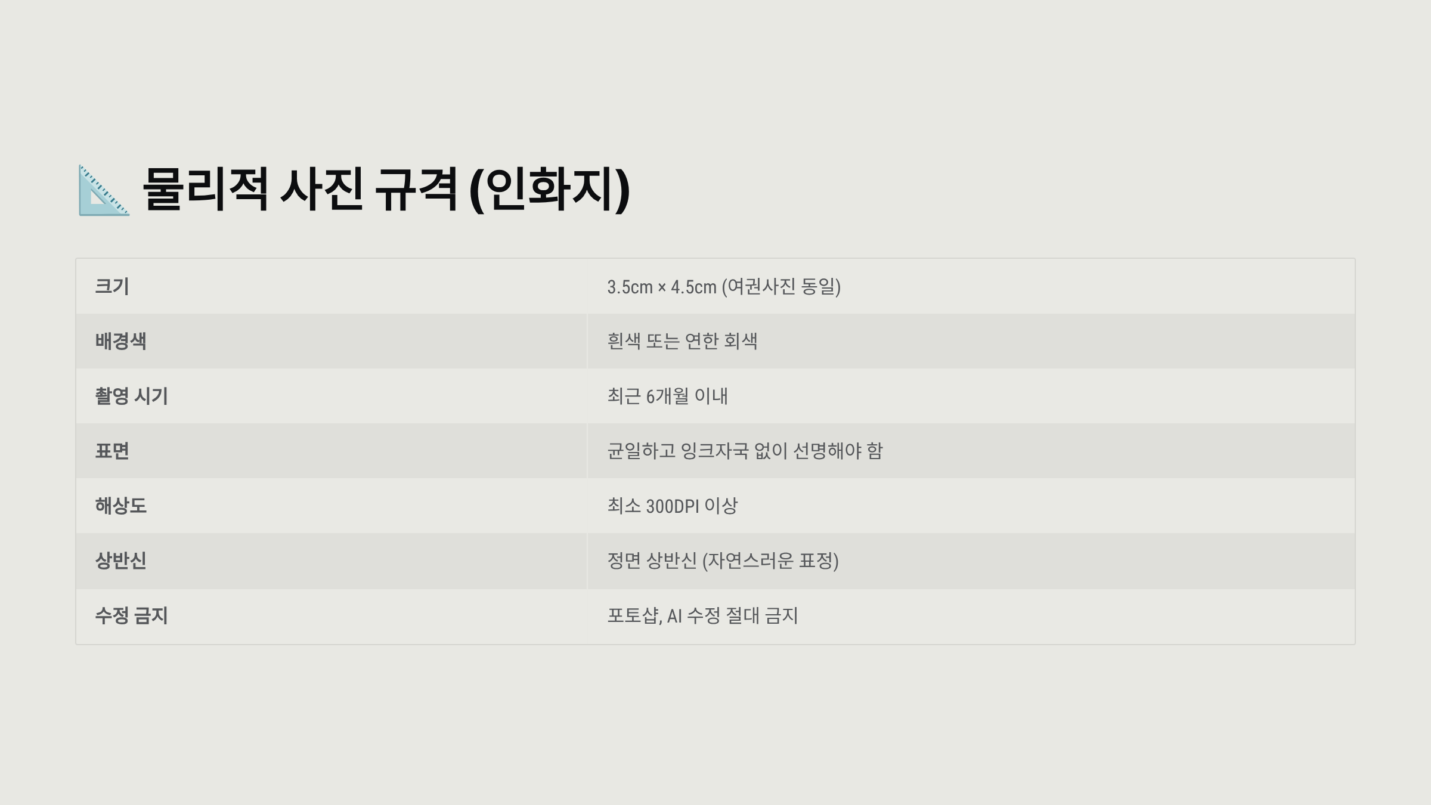Select the 촬영 시기 row label
The width and height of the screenshot is (1431, 805).
point(131,396)
